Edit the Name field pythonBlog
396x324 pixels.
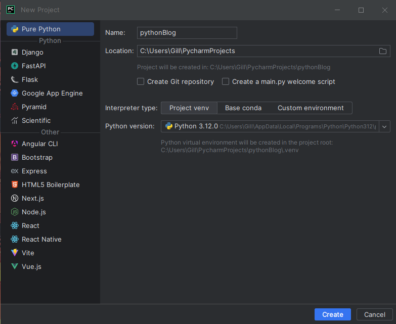[x=187, y=33]
